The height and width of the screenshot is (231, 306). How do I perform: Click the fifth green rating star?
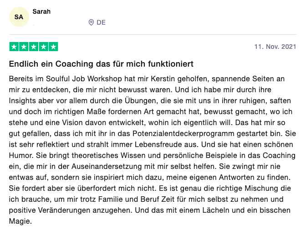point(53,47)
